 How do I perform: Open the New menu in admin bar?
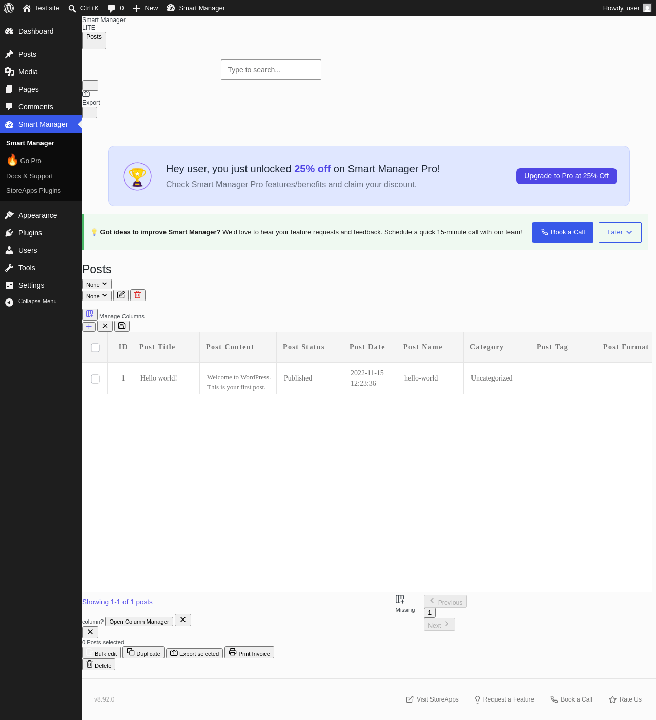click(146, 8)
